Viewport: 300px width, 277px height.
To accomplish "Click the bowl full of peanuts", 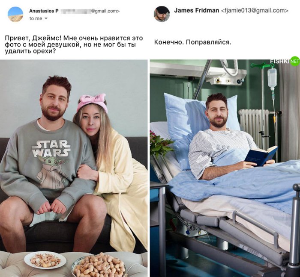I will point(99,266).
